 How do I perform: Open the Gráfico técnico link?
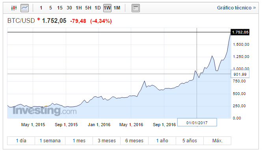236,8
